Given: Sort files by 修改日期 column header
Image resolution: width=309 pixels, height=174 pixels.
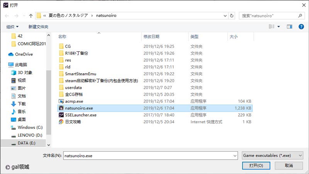Looking at the screenshot, I should pyautogui.click(x=151, y=37).
